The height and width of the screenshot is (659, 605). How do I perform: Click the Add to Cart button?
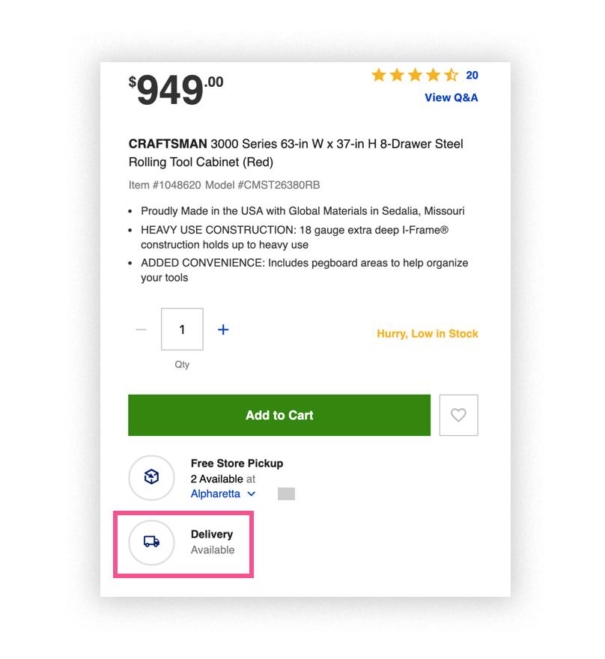279,415
